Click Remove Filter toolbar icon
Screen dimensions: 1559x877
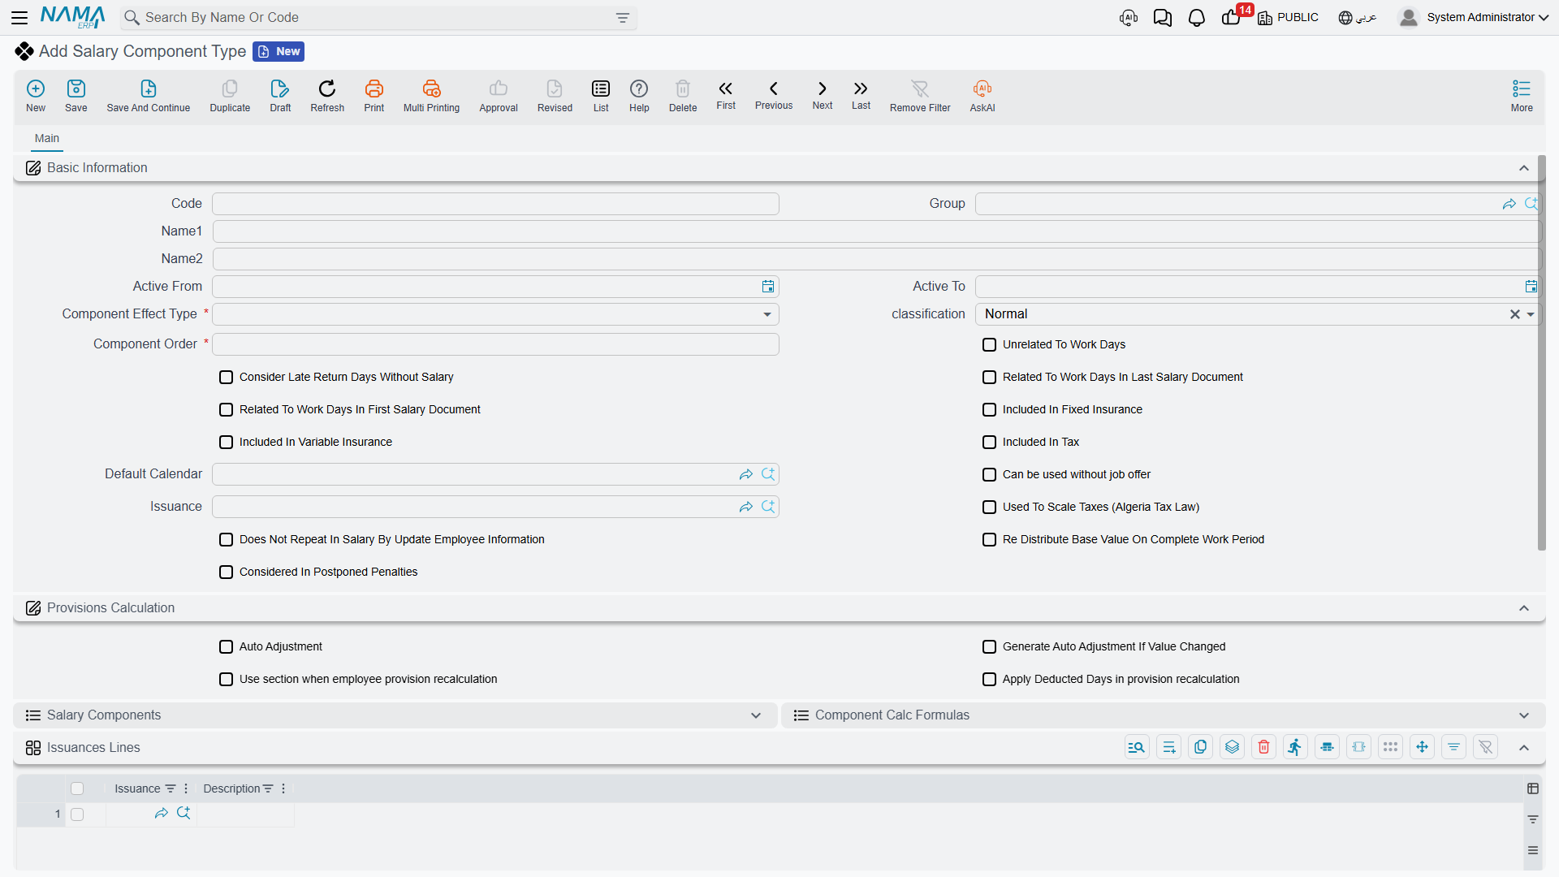(x=920, y=95)
